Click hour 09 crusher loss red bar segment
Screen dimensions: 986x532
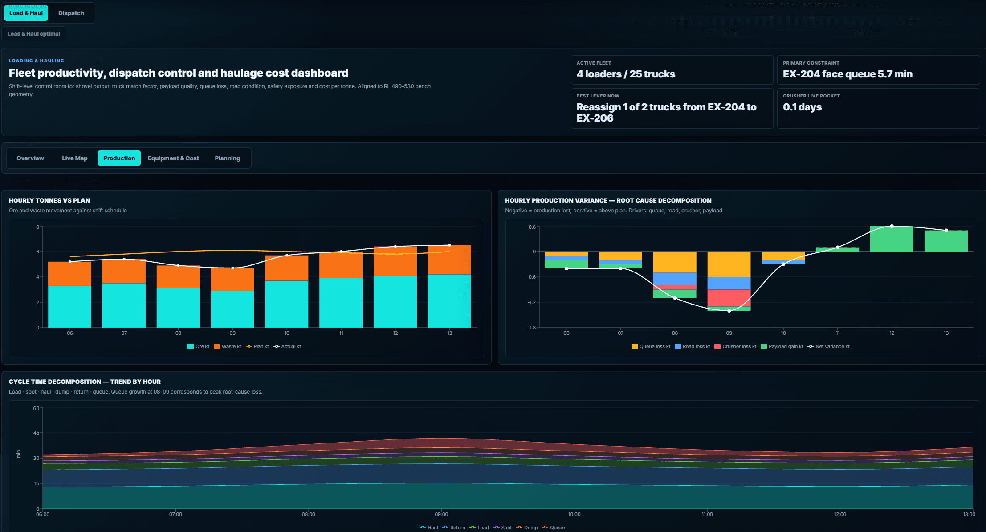729,298
